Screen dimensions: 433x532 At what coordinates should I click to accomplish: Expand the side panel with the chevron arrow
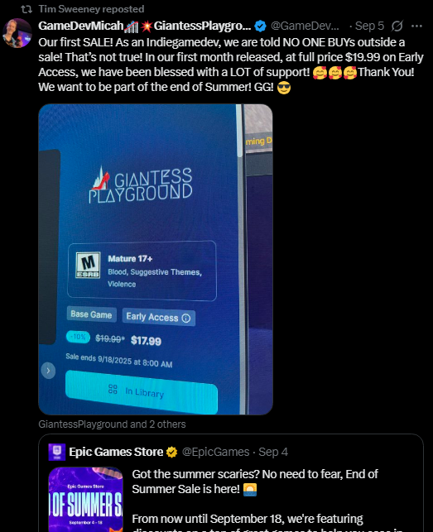(48, 371)
